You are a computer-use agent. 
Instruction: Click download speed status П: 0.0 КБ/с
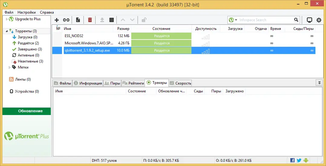point(161,161)
